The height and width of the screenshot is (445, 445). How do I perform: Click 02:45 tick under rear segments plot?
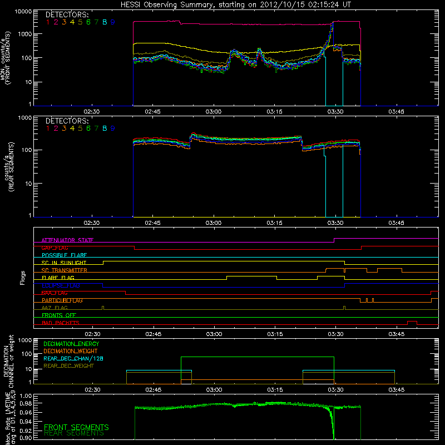click(152, 223)
